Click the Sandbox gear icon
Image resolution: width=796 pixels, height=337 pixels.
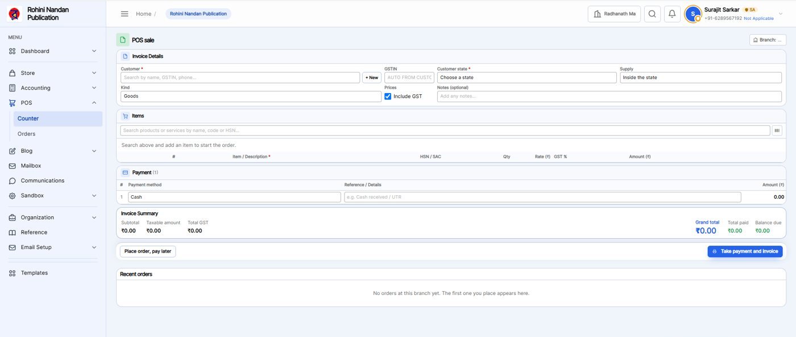(x=13, y=196)
